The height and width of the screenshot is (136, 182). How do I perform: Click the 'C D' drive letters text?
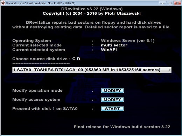(76, 59)
